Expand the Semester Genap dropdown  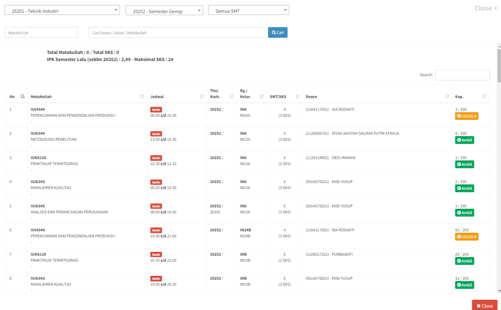pos(164,11)
